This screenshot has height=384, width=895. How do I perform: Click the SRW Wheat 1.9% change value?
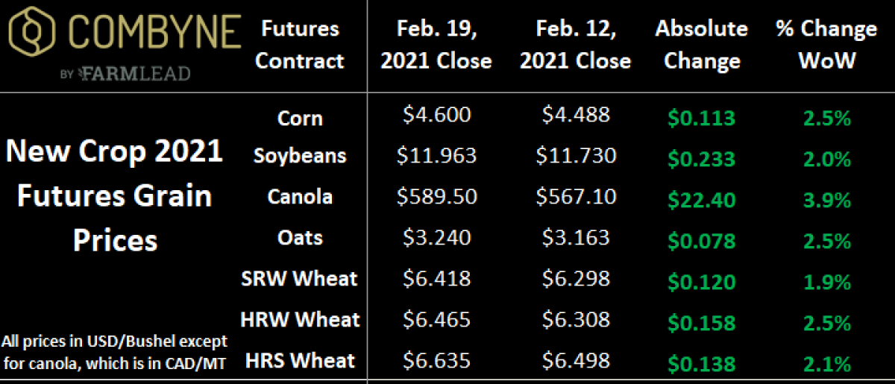826,283
